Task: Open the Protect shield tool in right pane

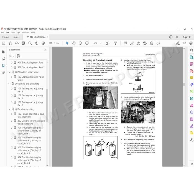Action: [x=192, y=112]
